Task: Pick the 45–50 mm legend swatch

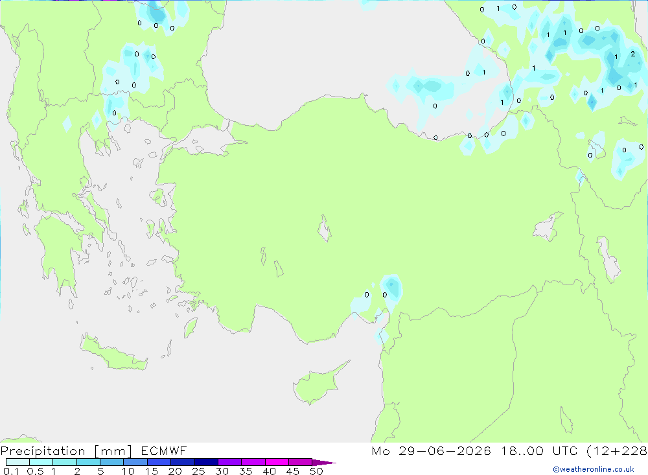Action: coord(301,462)
